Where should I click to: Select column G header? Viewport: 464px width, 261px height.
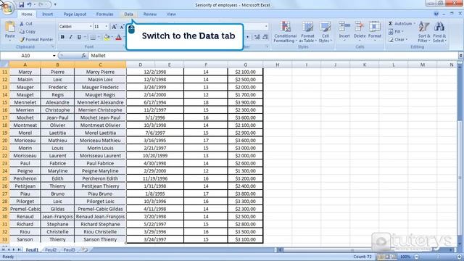(x=245, y=65)
